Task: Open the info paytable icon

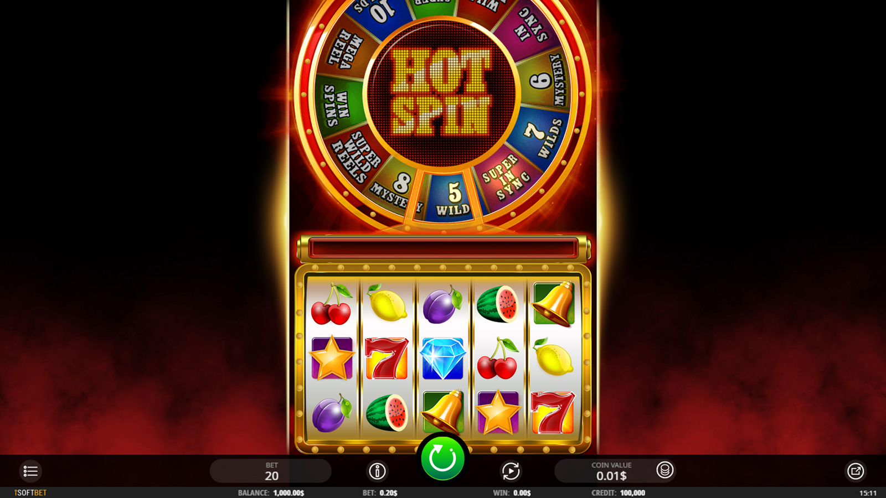Action: pyautogui.click(x=377, y=471)
